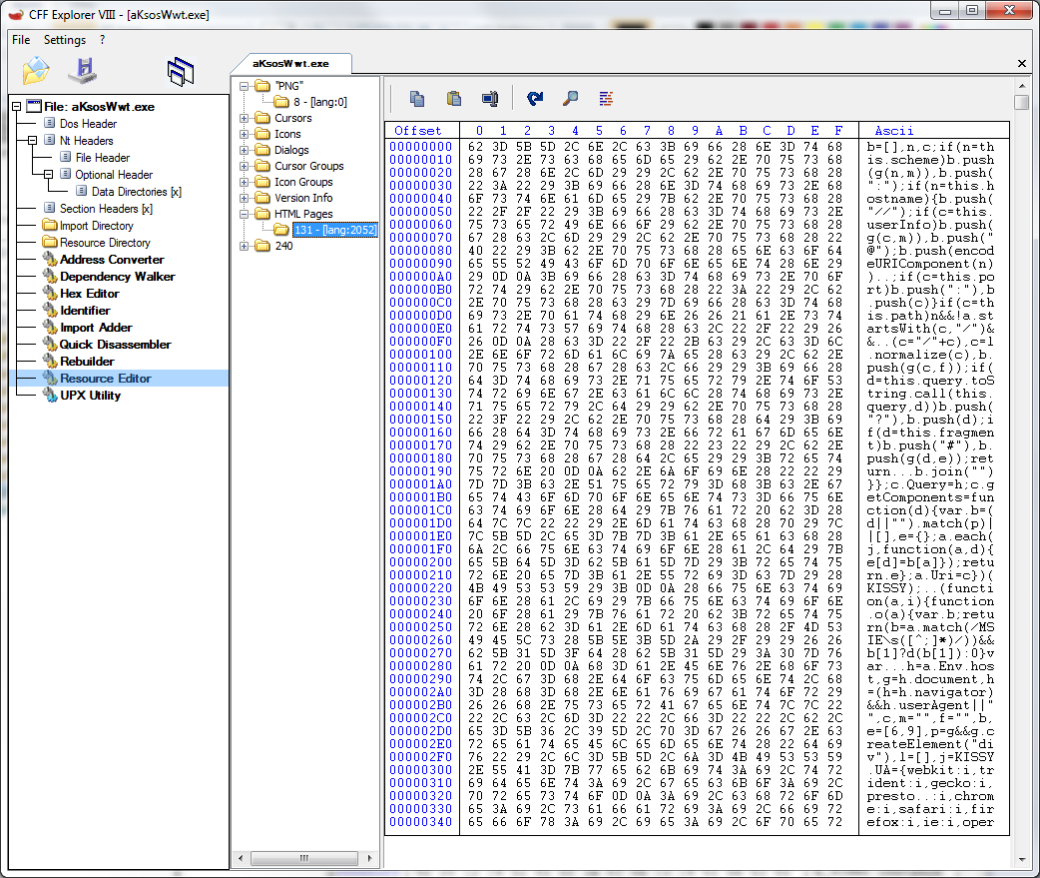Open the cascading windows list icon
The height and width of the screenshot is (878, 1040).
(181, 71)
